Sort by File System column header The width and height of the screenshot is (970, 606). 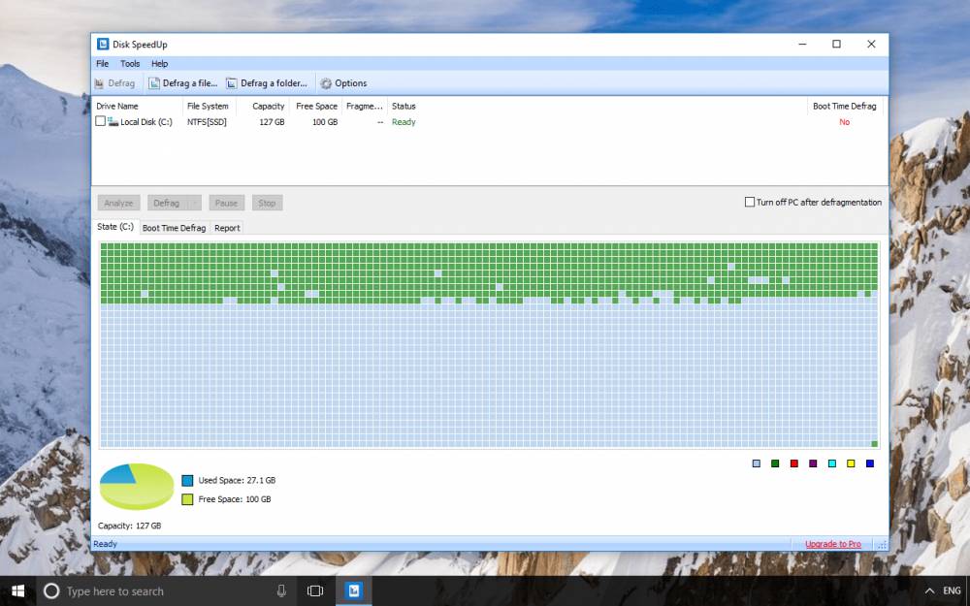coord(210,107)
